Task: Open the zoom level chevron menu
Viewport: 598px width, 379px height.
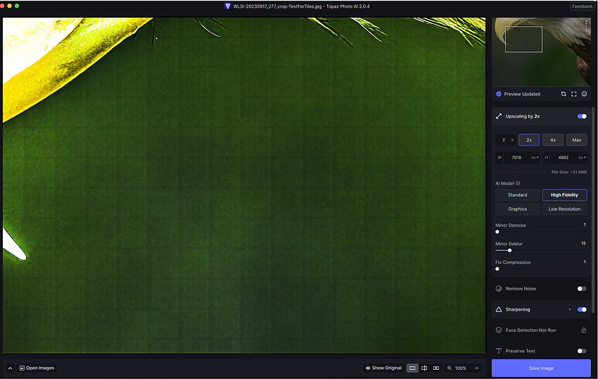Action: click(x=477, y=368)
